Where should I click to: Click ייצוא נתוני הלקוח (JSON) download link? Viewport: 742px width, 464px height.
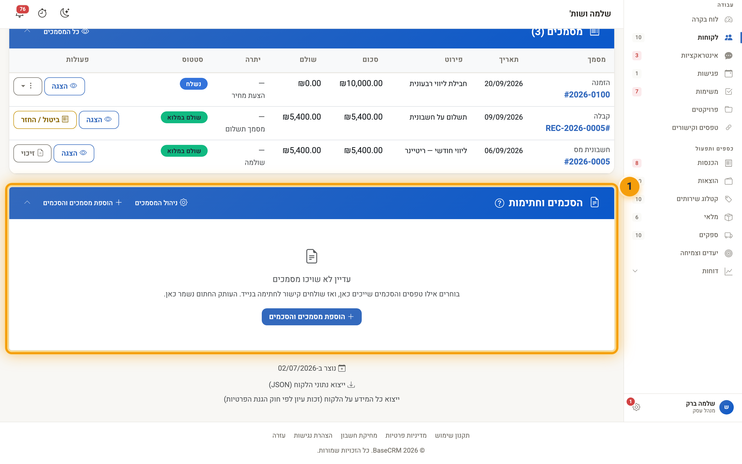click(x=312, y=385)
